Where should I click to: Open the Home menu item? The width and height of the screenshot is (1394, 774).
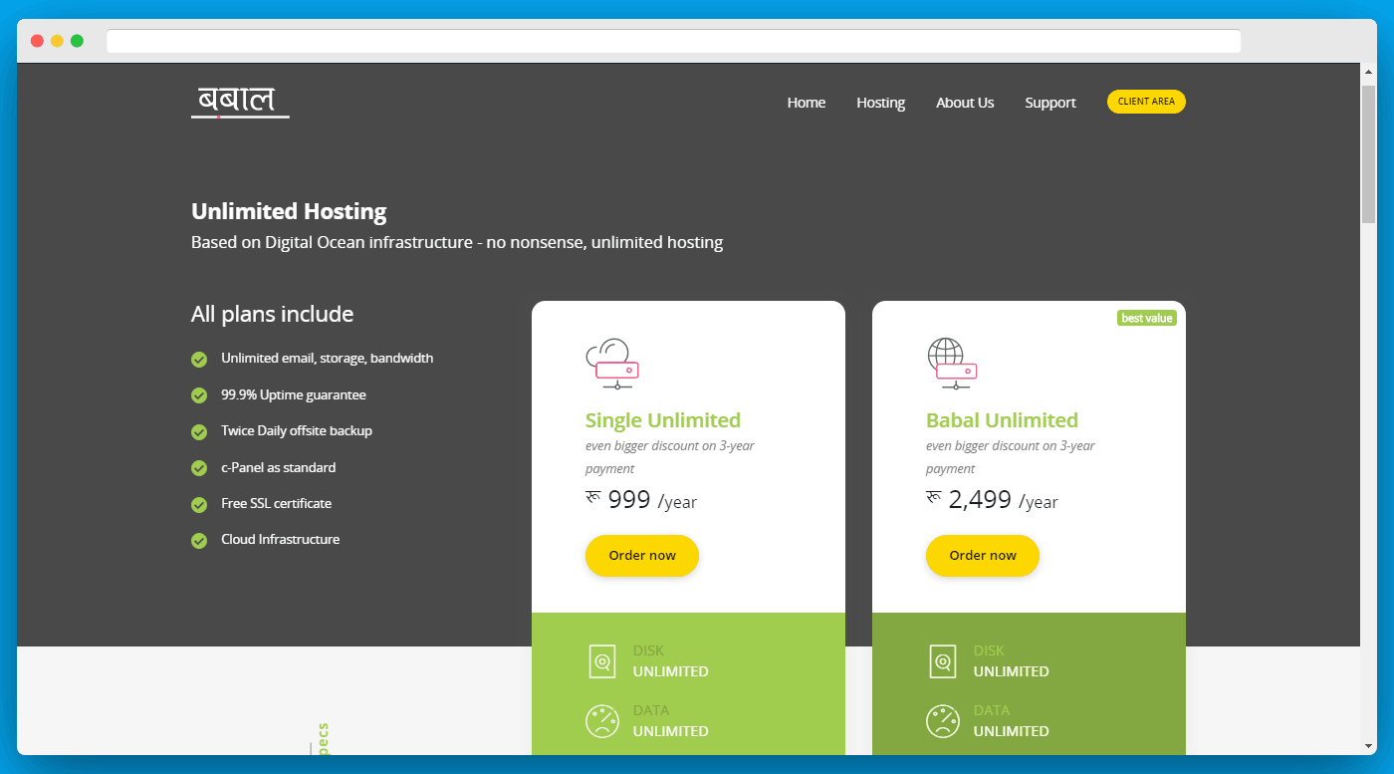coord(806,103)
